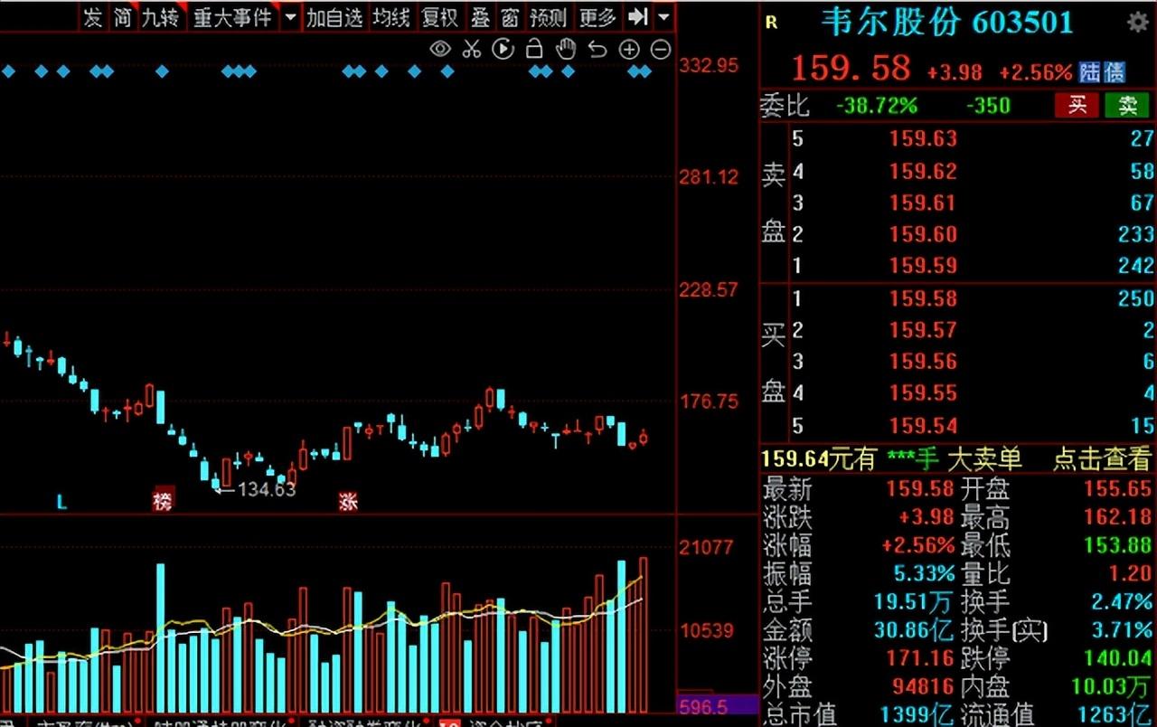Select the hand pan tool
This screenshot has height=727, width=1157.
coord(566,49)
